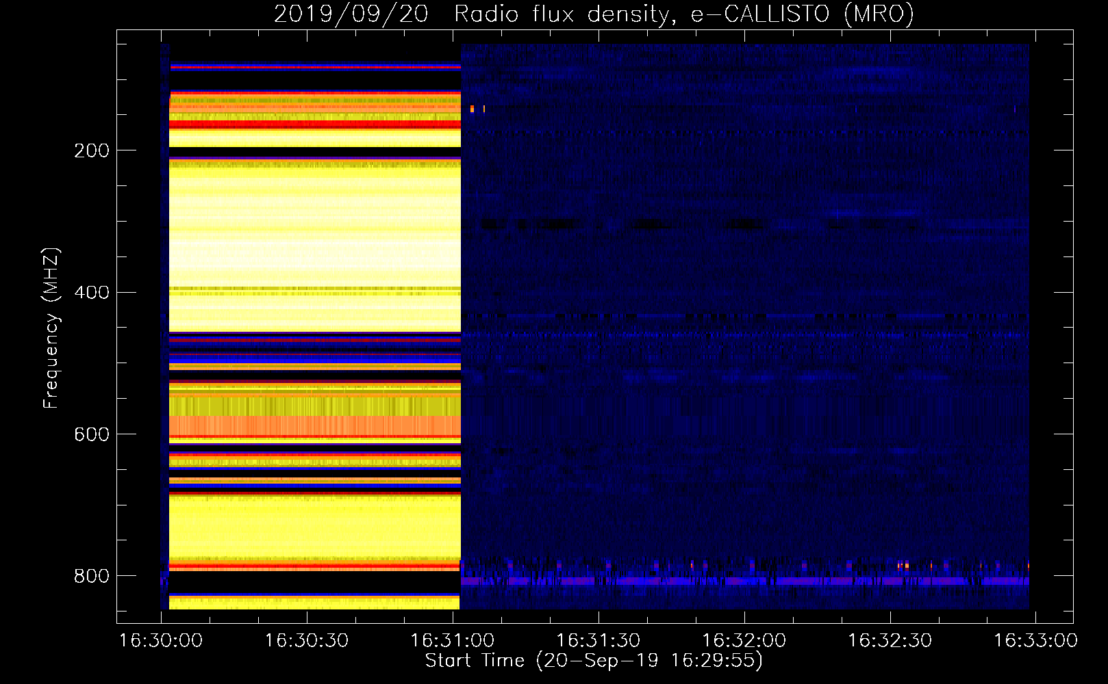Click the 16:30:30 time tick label
The image size is (1108, 684).
[307, 640]
